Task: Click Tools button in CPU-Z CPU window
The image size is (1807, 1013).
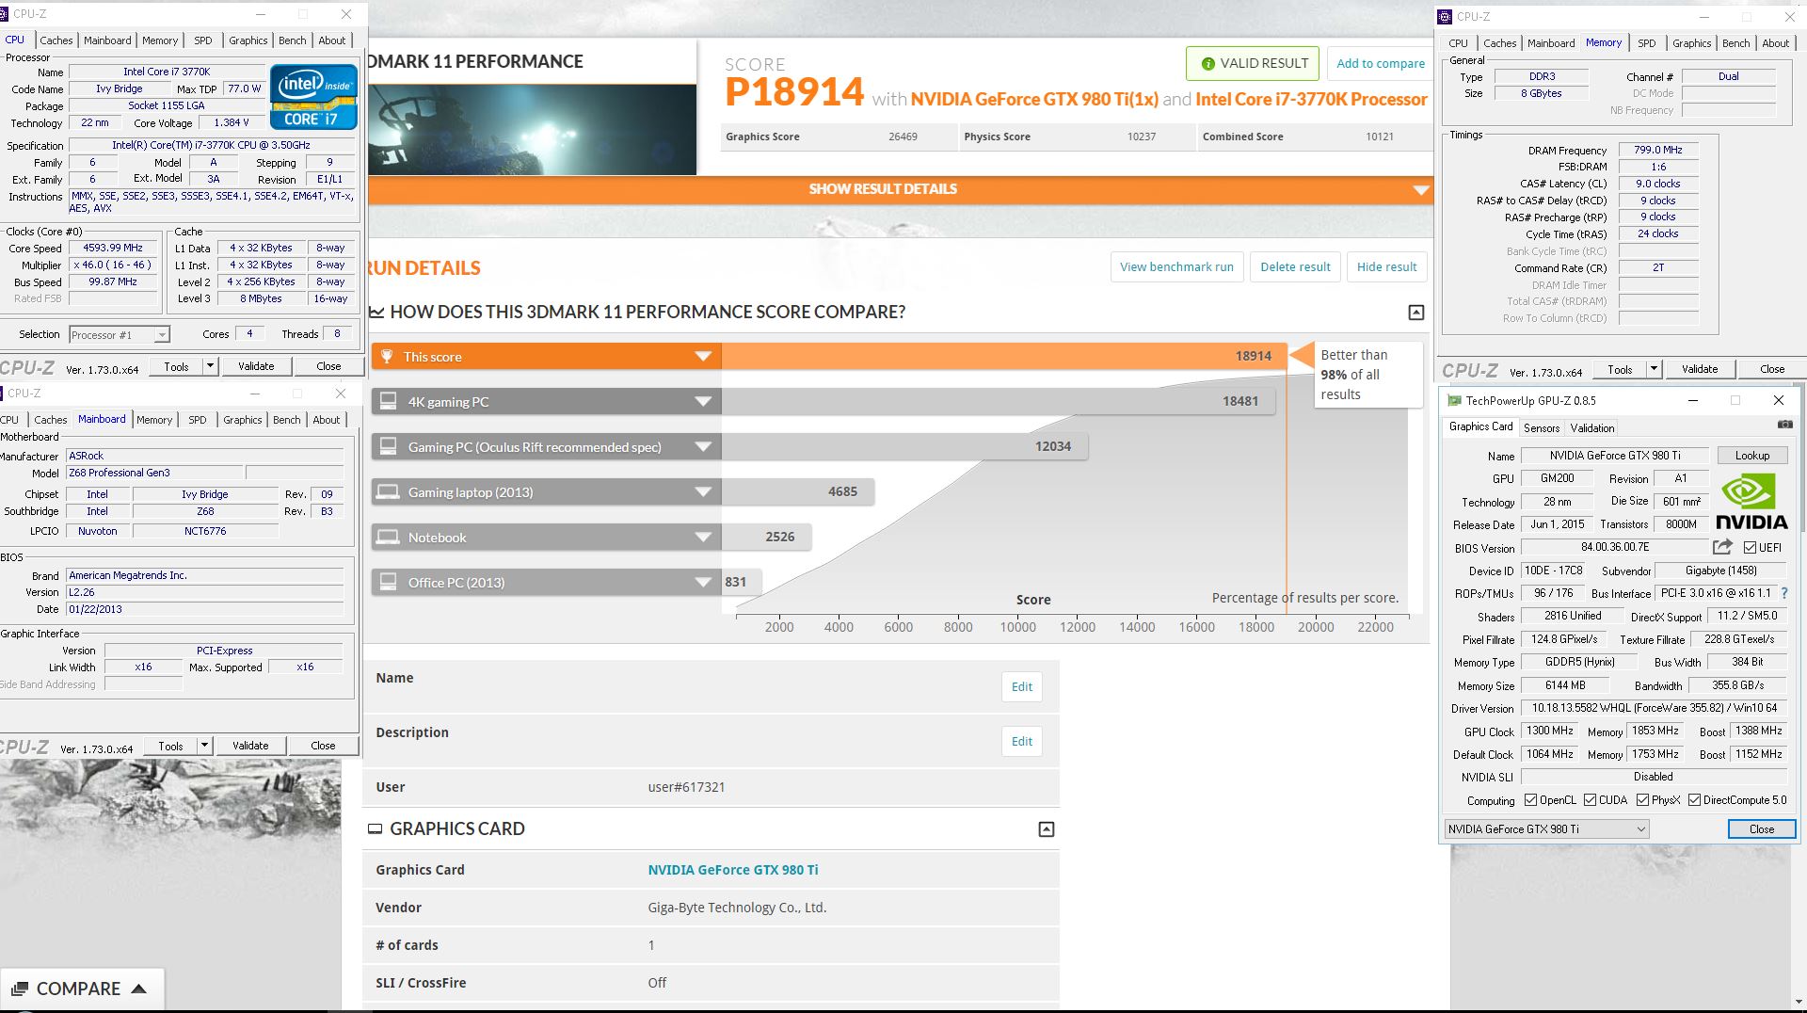Action: 176,366
